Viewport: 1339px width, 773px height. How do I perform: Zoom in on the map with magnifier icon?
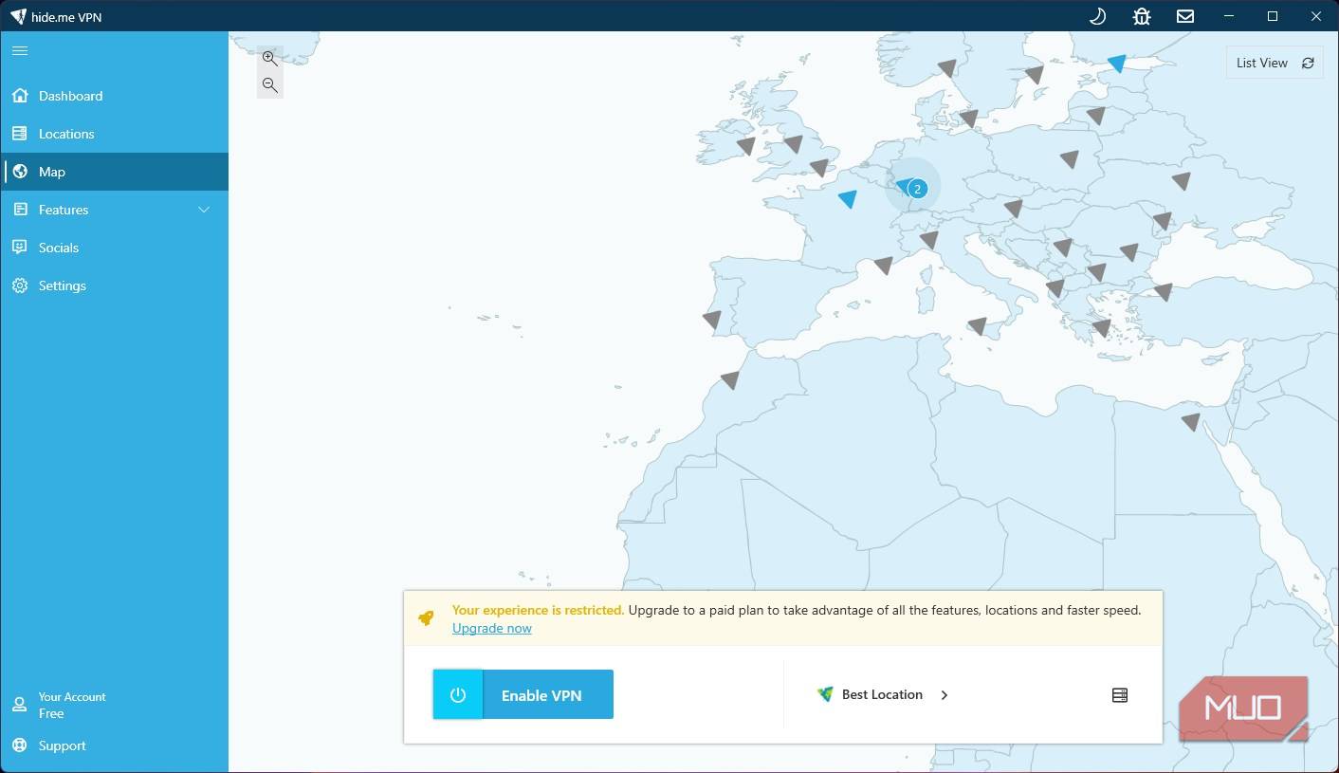tap(269, 58)
